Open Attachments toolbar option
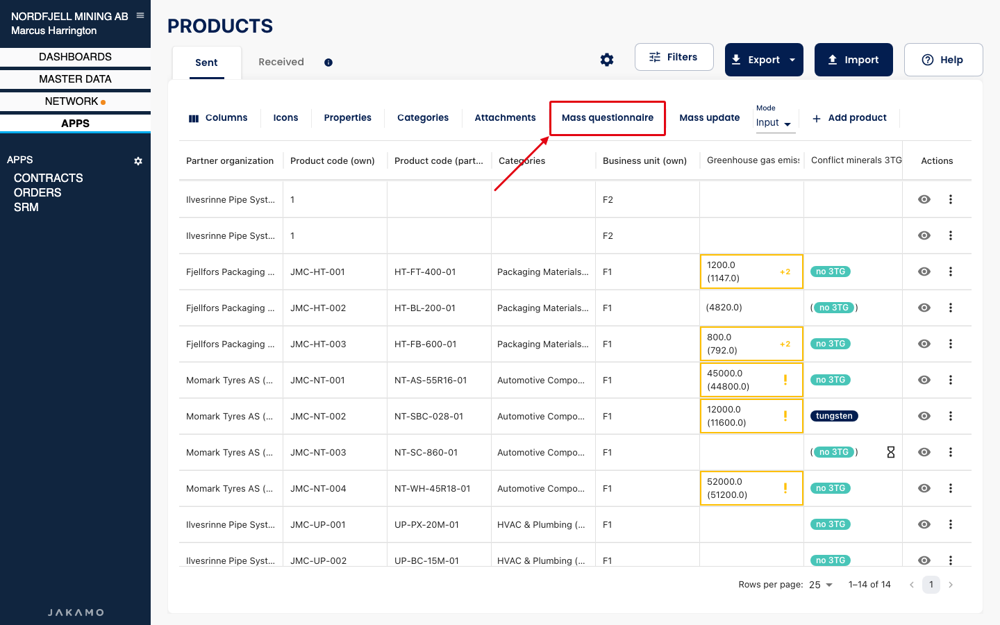 505,118
